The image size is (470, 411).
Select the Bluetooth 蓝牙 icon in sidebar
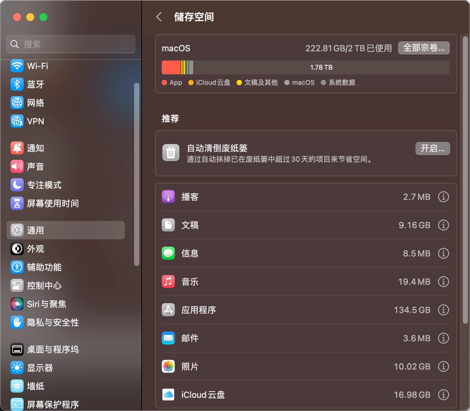pyautogui.click(x=17, y=85)
